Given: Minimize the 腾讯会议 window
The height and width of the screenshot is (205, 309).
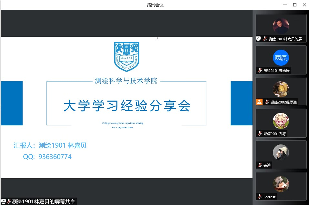Looking at the screenshot, I should (x=285, y=5).
